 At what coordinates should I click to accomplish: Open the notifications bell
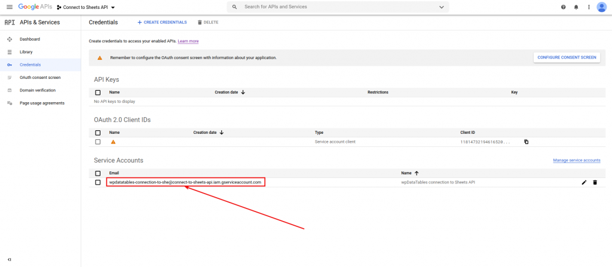[x=576, y=7]
